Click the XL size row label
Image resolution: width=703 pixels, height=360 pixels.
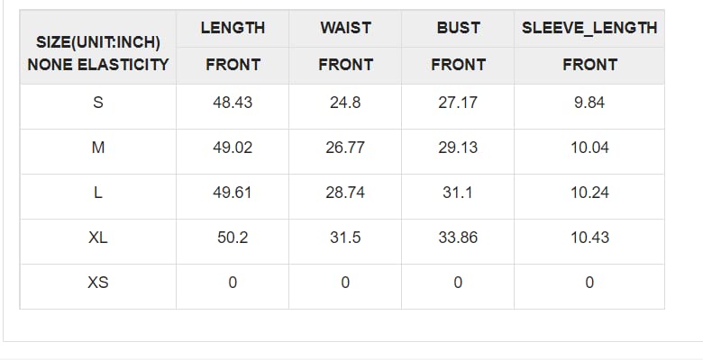(x=98, y=238)
